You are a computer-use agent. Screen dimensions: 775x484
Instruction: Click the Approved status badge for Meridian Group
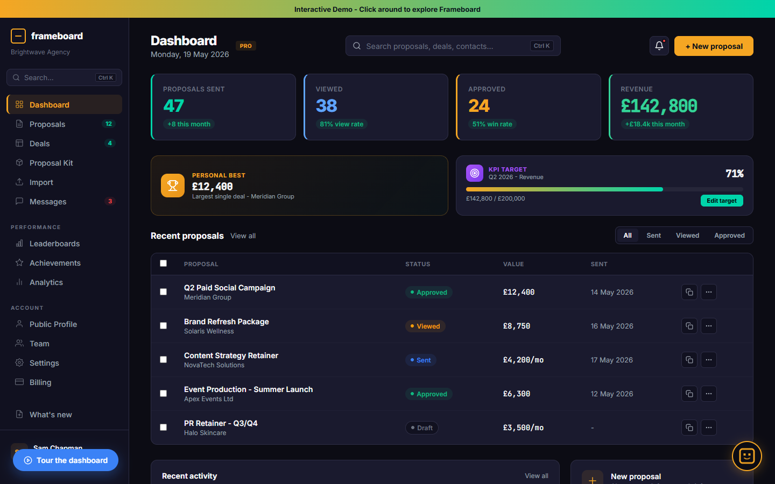429,293
